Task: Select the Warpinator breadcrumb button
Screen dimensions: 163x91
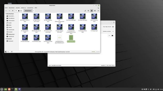Action: coord(28,11)
